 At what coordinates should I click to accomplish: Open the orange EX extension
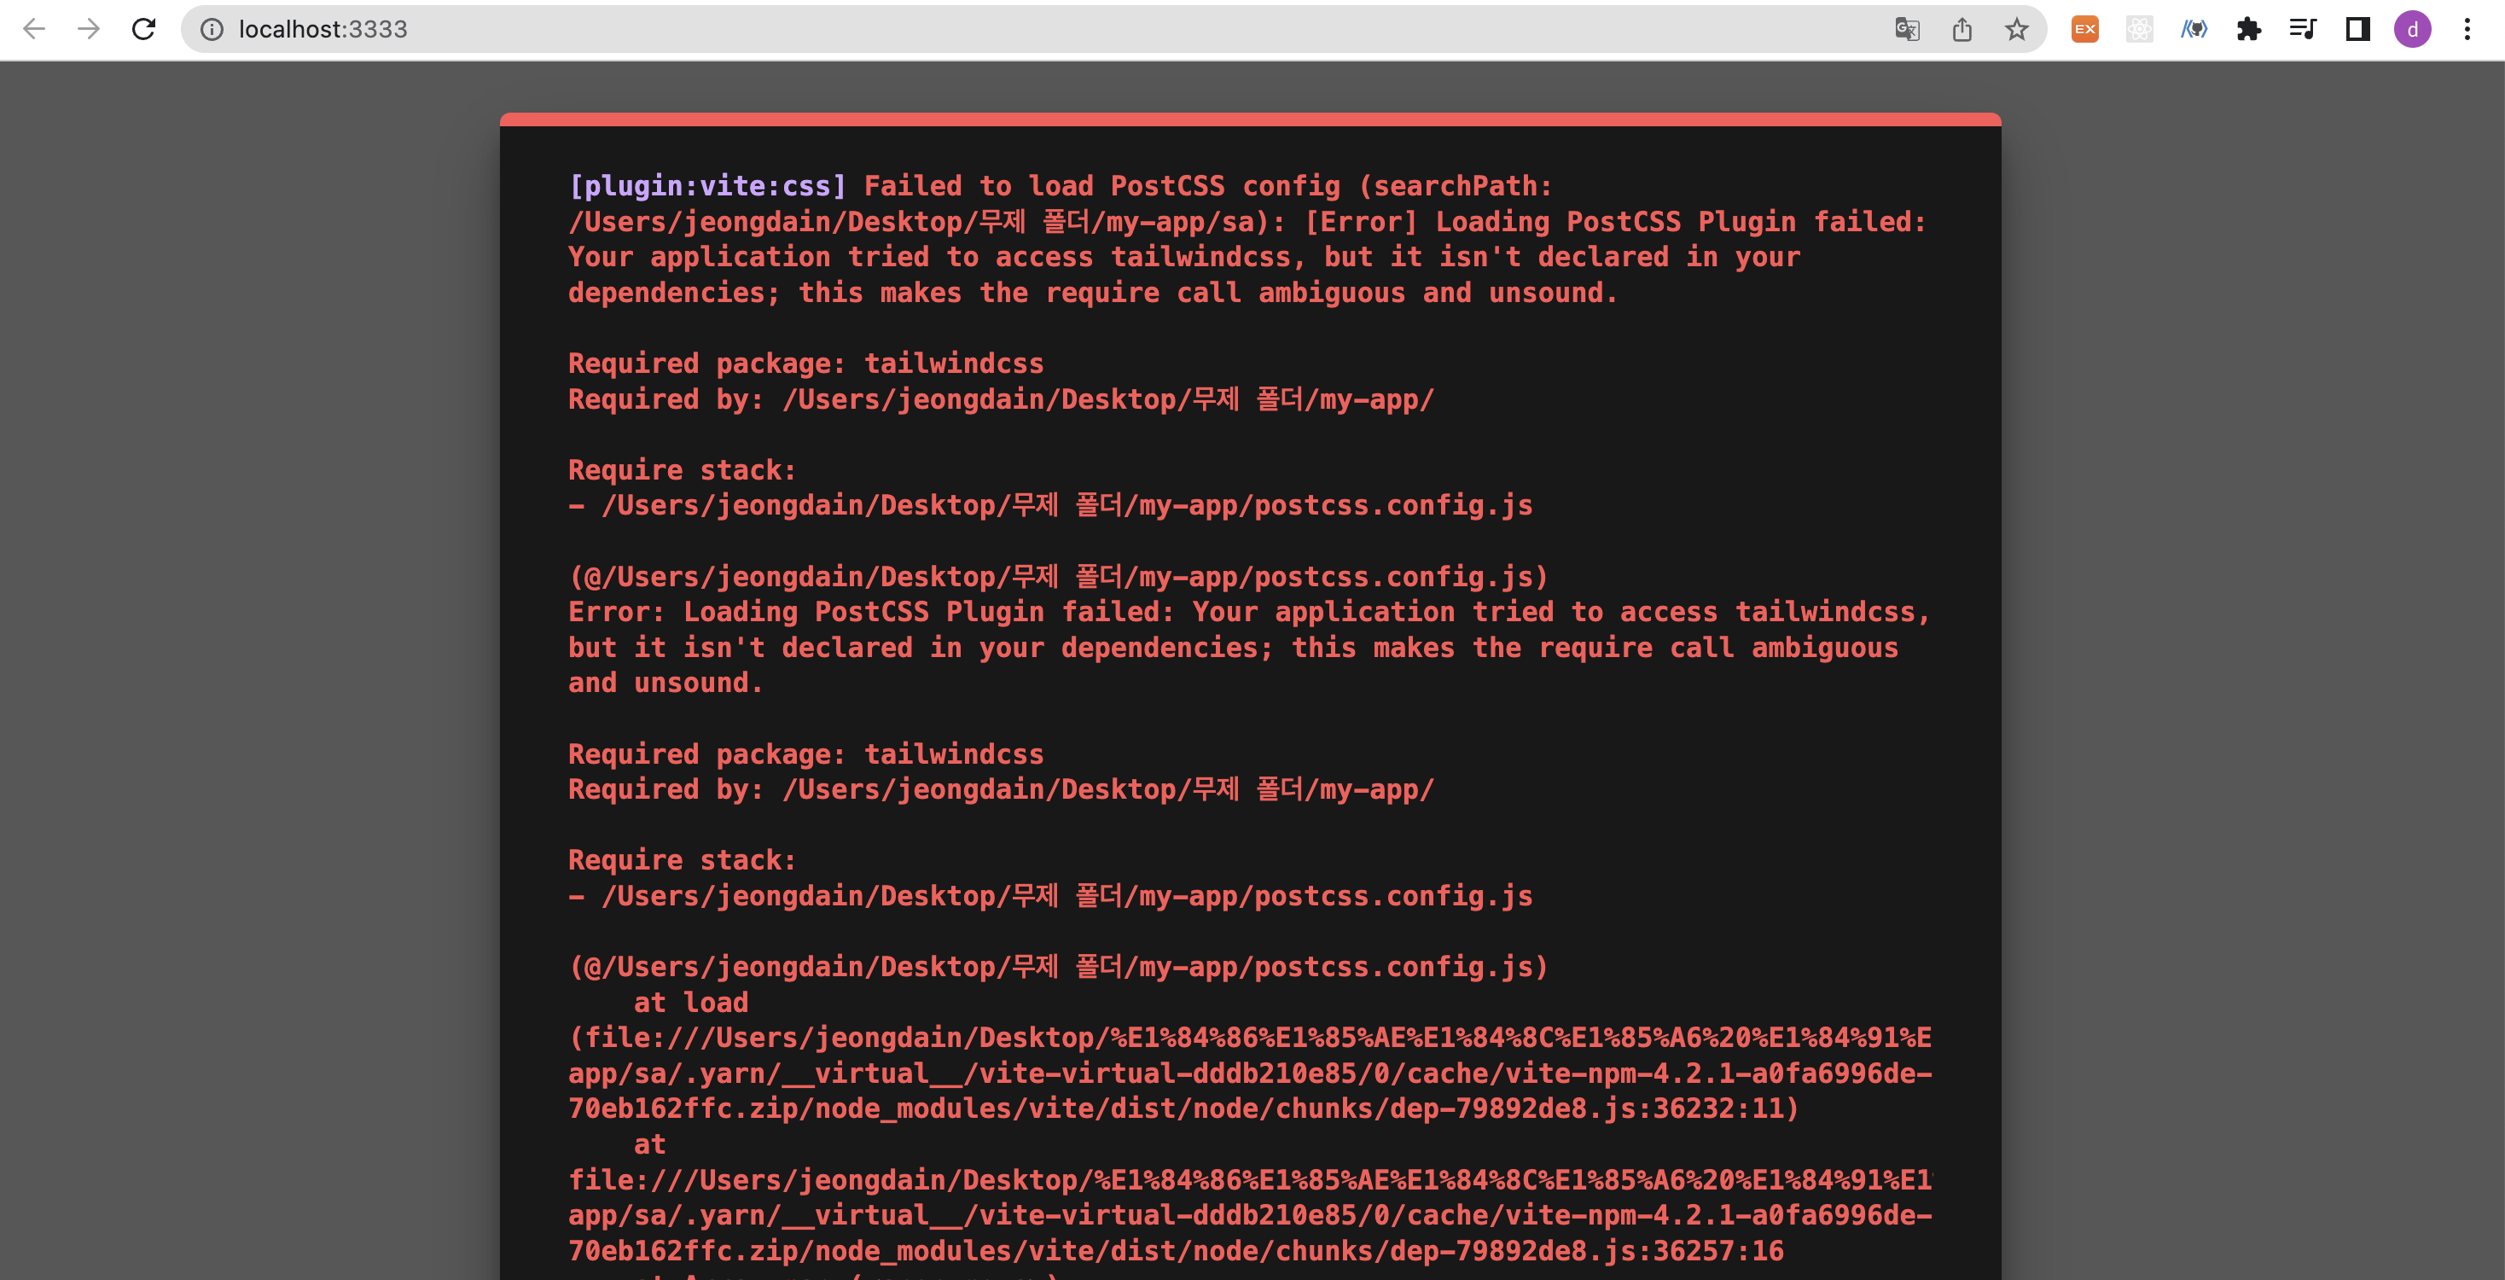(2085, 29)
